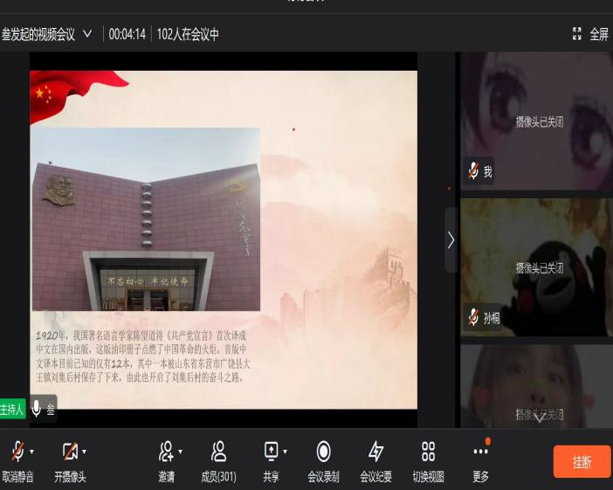Open the 成员(301) members list

point(219,452)
